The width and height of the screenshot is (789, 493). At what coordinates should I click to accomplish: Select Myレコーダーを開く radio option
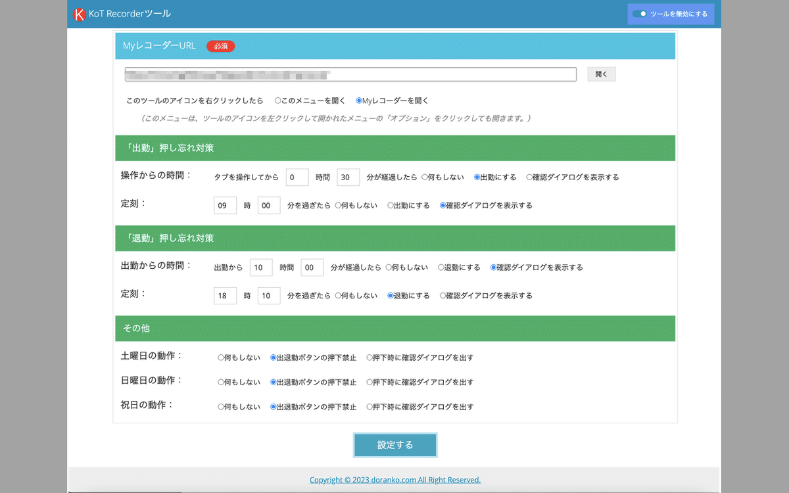(x=359, y=101)
